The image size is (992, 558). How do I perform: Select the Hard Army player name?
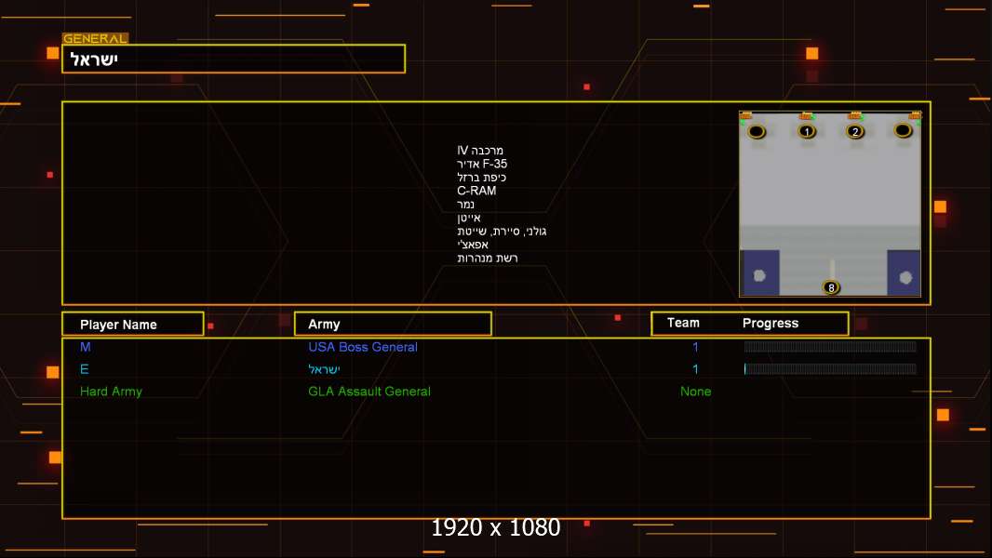pyautogui.click(x=111, y=392)
